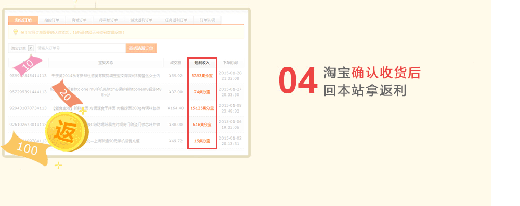
Task: Switch to the 商城订单 tab
Action: (79, 20)
